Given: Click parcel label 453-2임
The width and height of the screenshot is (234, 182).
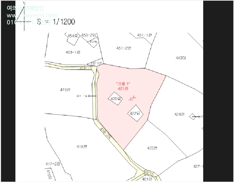Looking at the screenshot, I should coord(89,35).
